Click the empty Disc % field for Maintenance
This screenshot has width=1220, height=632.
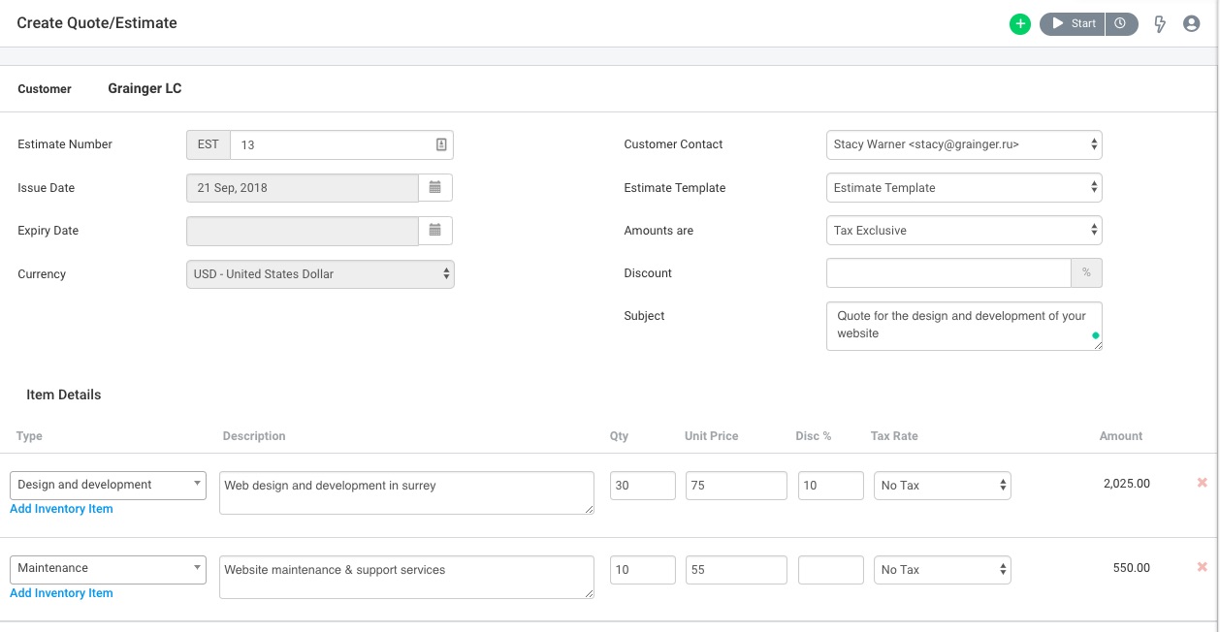(x=831, y=570)
